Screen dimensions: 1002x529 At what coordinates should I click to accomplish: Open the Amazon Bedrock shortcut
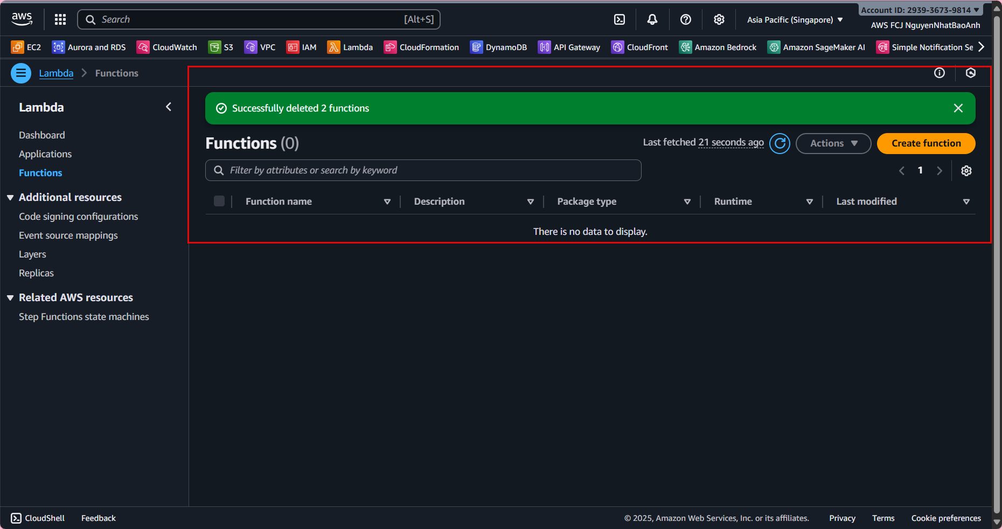(718, 47)
